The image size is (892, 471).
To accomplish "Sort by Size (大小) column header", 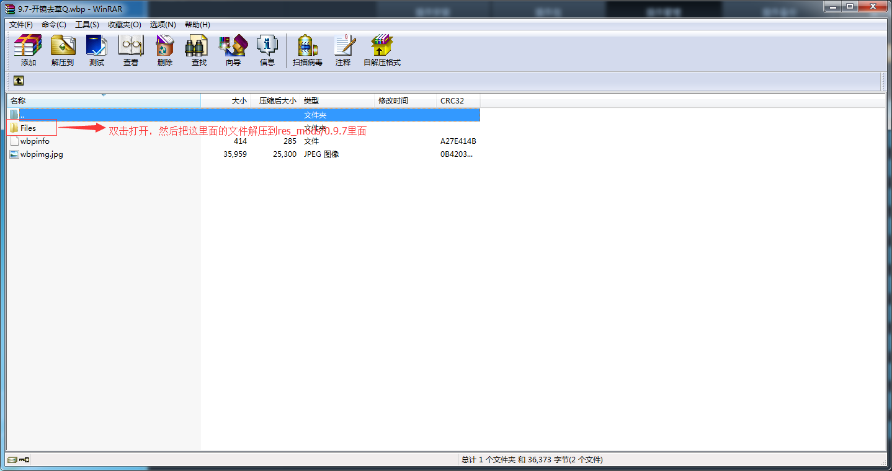I will coord(226,100).
